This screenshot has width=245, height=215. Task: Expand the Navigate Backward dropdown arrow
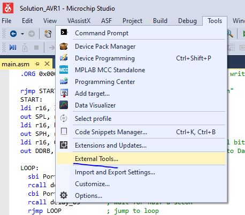(x=22, y=34)
